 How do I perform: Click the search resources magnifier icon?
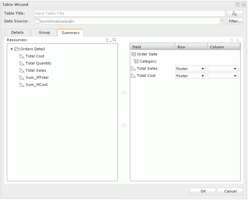[x=114, y=40]
